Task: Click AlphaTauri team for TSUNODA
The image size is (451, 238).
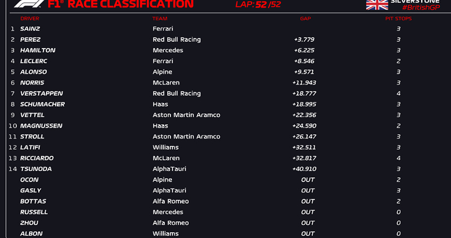Action: point(169,169)
